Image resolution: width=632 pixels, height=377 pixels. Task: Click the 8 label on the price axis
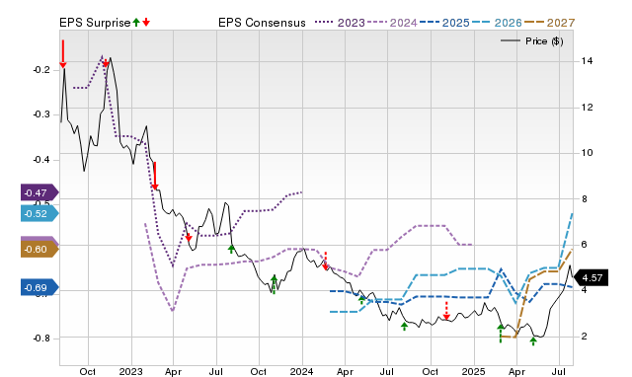point(584,199)
